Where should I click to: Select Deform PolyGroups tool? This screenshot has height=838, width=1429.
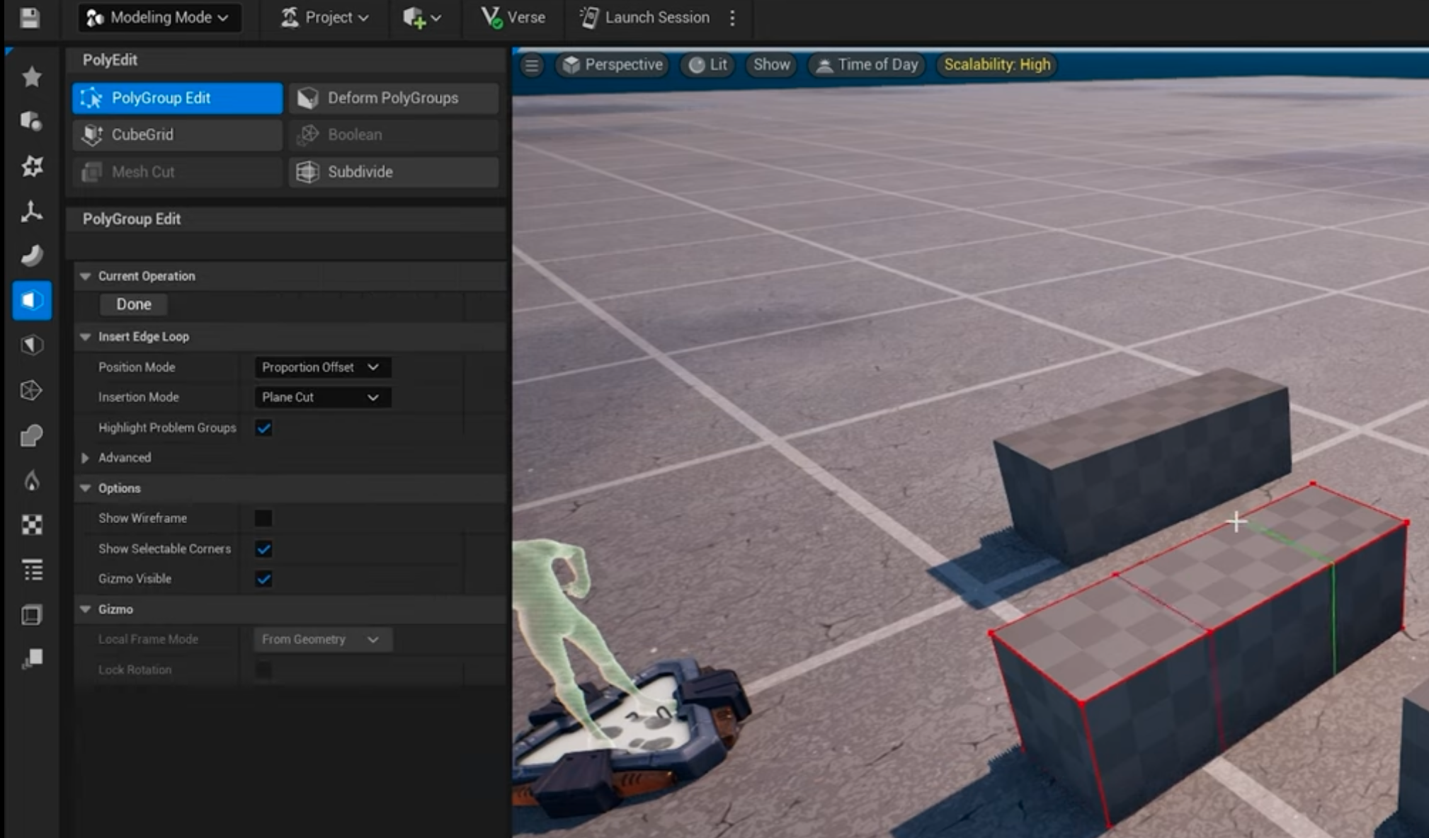click(393, 98)
